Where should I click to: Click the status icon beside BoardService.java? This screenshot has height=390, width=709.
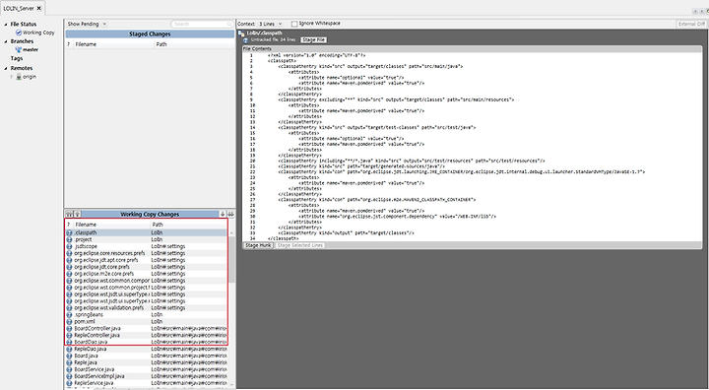[69, 369]
